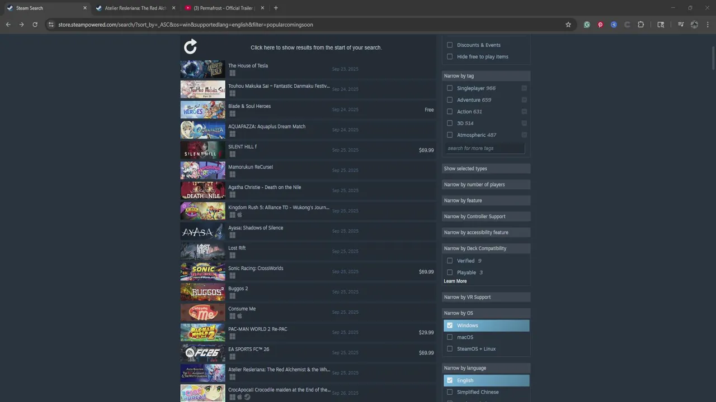Click 'show results from the start' link

tap(316, 47)
